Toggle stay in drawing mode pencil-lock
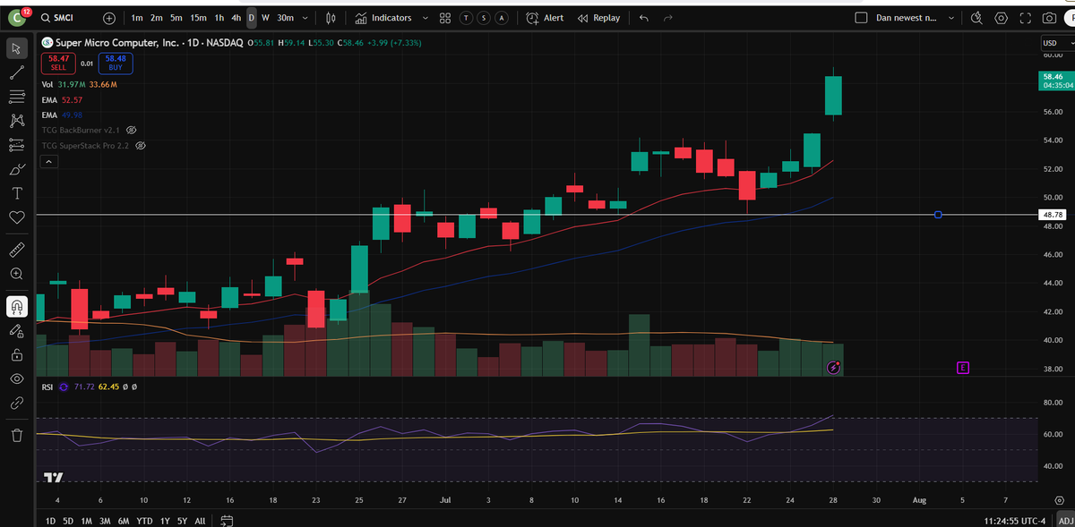Image resolution: width=1075 pixels, height=527 pixels. point(15,331)
